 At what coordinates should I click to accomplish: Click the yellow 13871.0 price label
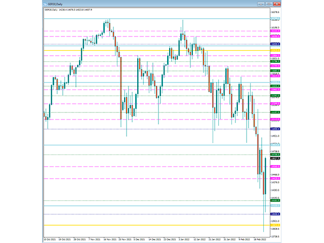pyautogui.click(x=275, y=225)
